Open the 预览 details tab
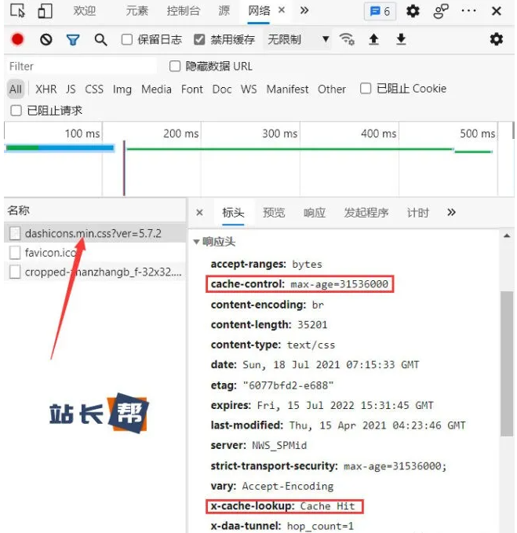The height and width of the screenshot is (533, 517). 274,213
